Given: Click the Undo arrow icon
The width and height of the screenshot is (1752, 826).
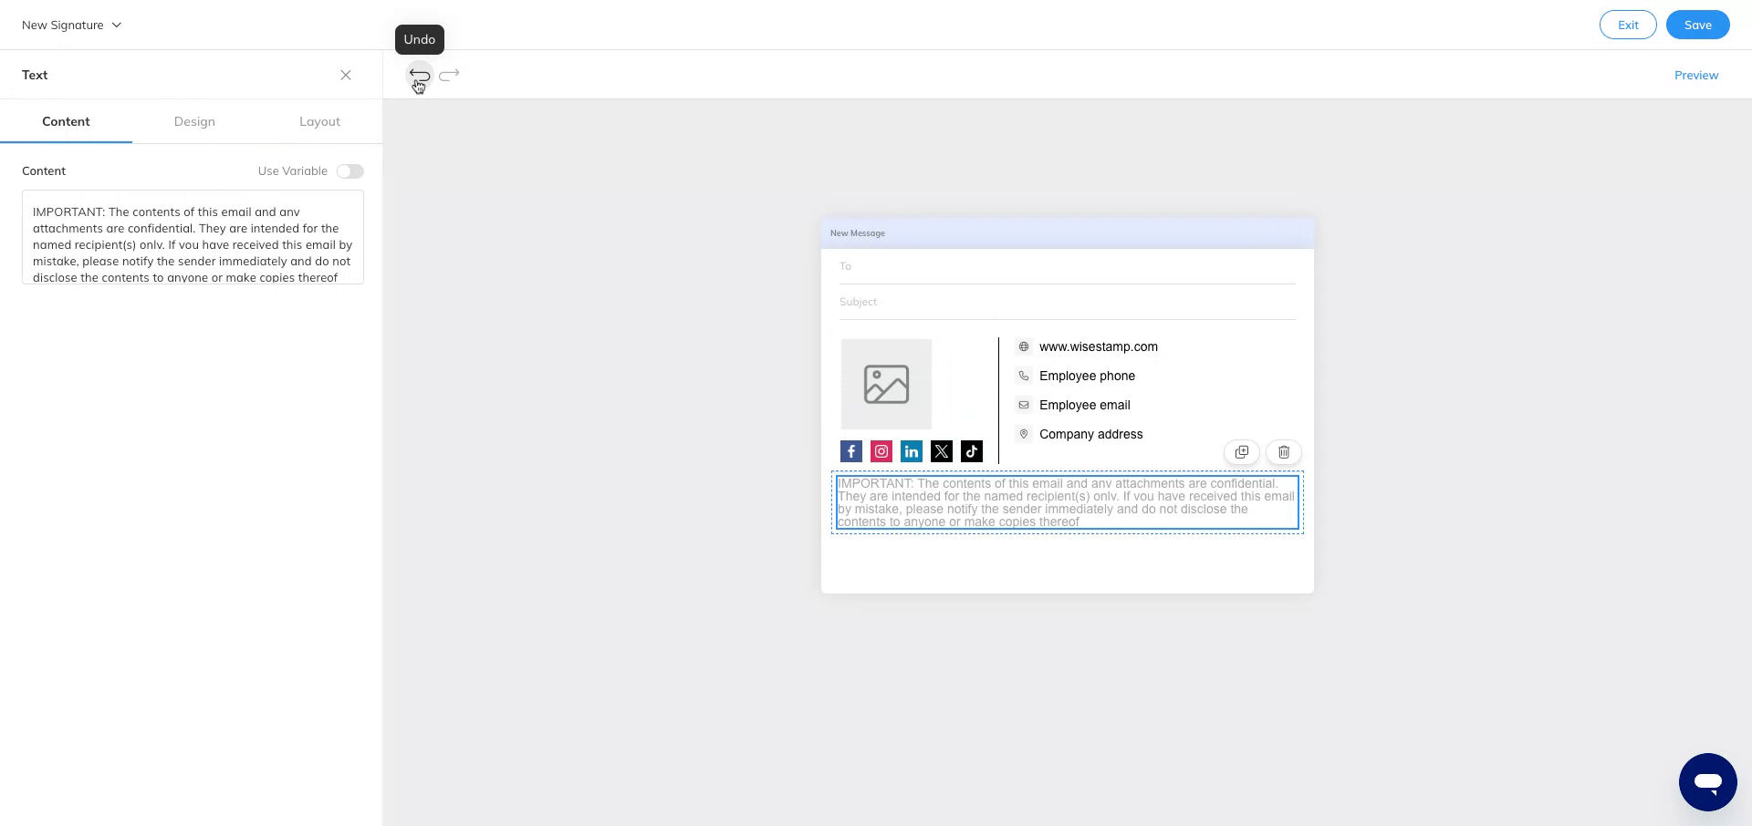Looking at the screenshot, I should pyautogui.click(x=420, y=75).
